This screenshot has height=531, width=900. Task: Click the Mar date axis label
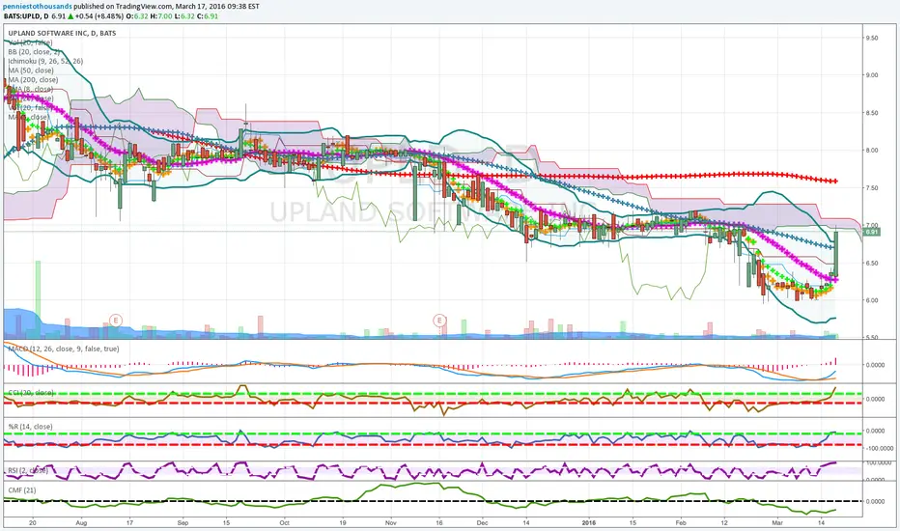[x=777, y=523]
